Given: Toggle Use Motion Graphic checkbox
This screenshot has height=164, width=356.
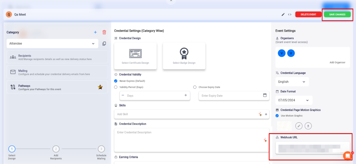Looking at the screenshot, I should click(277, 115).
